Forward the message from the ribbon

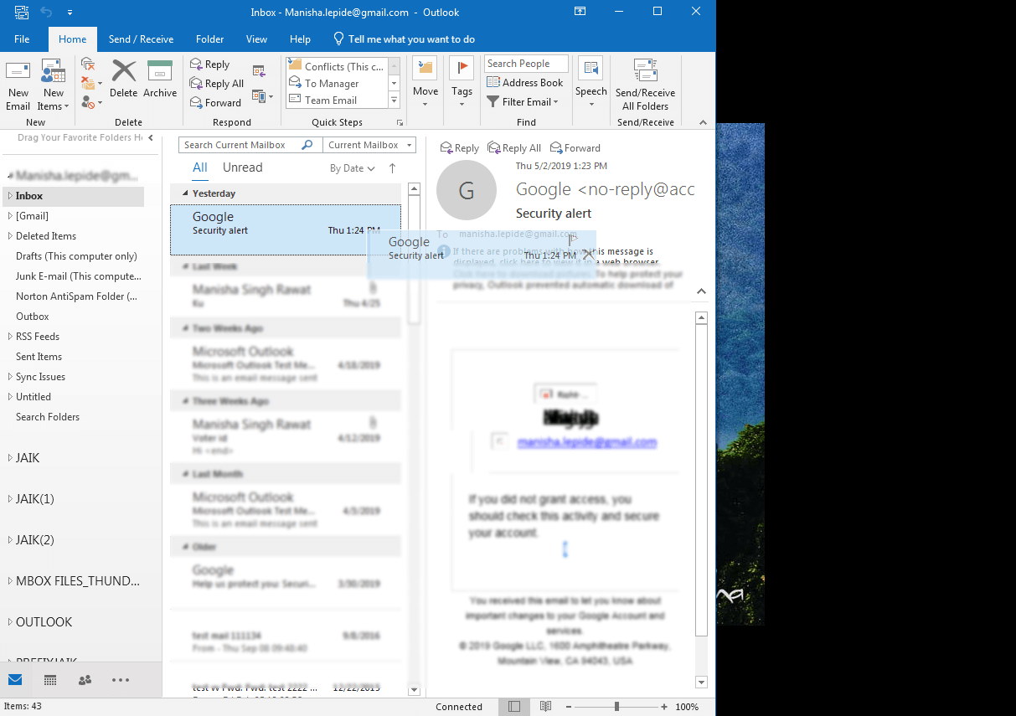[216, 103]
